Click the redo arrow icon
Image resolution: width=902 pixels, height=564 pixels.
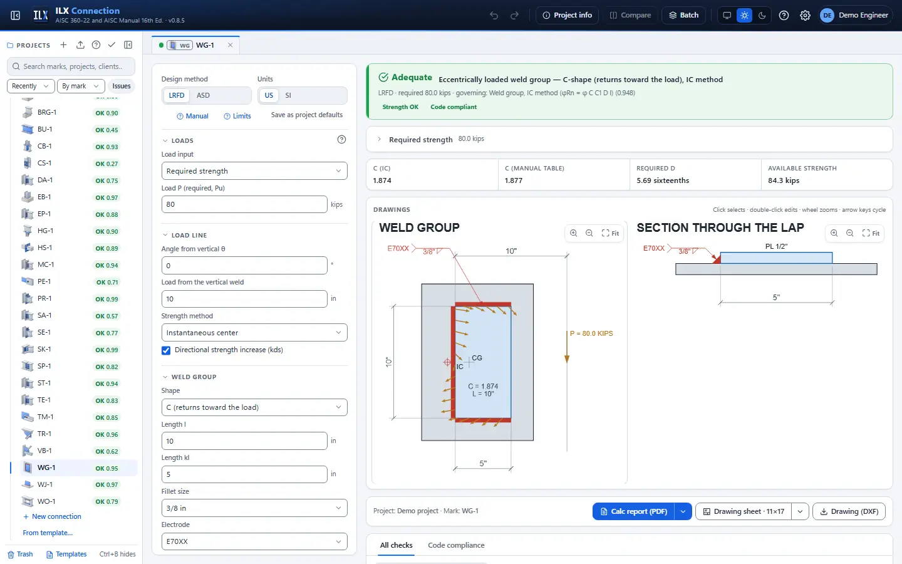(x=515, y=15)
